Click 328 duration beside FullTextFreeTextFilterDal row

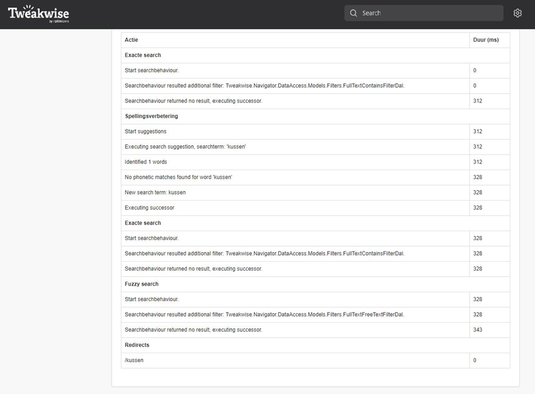[477, 314]
